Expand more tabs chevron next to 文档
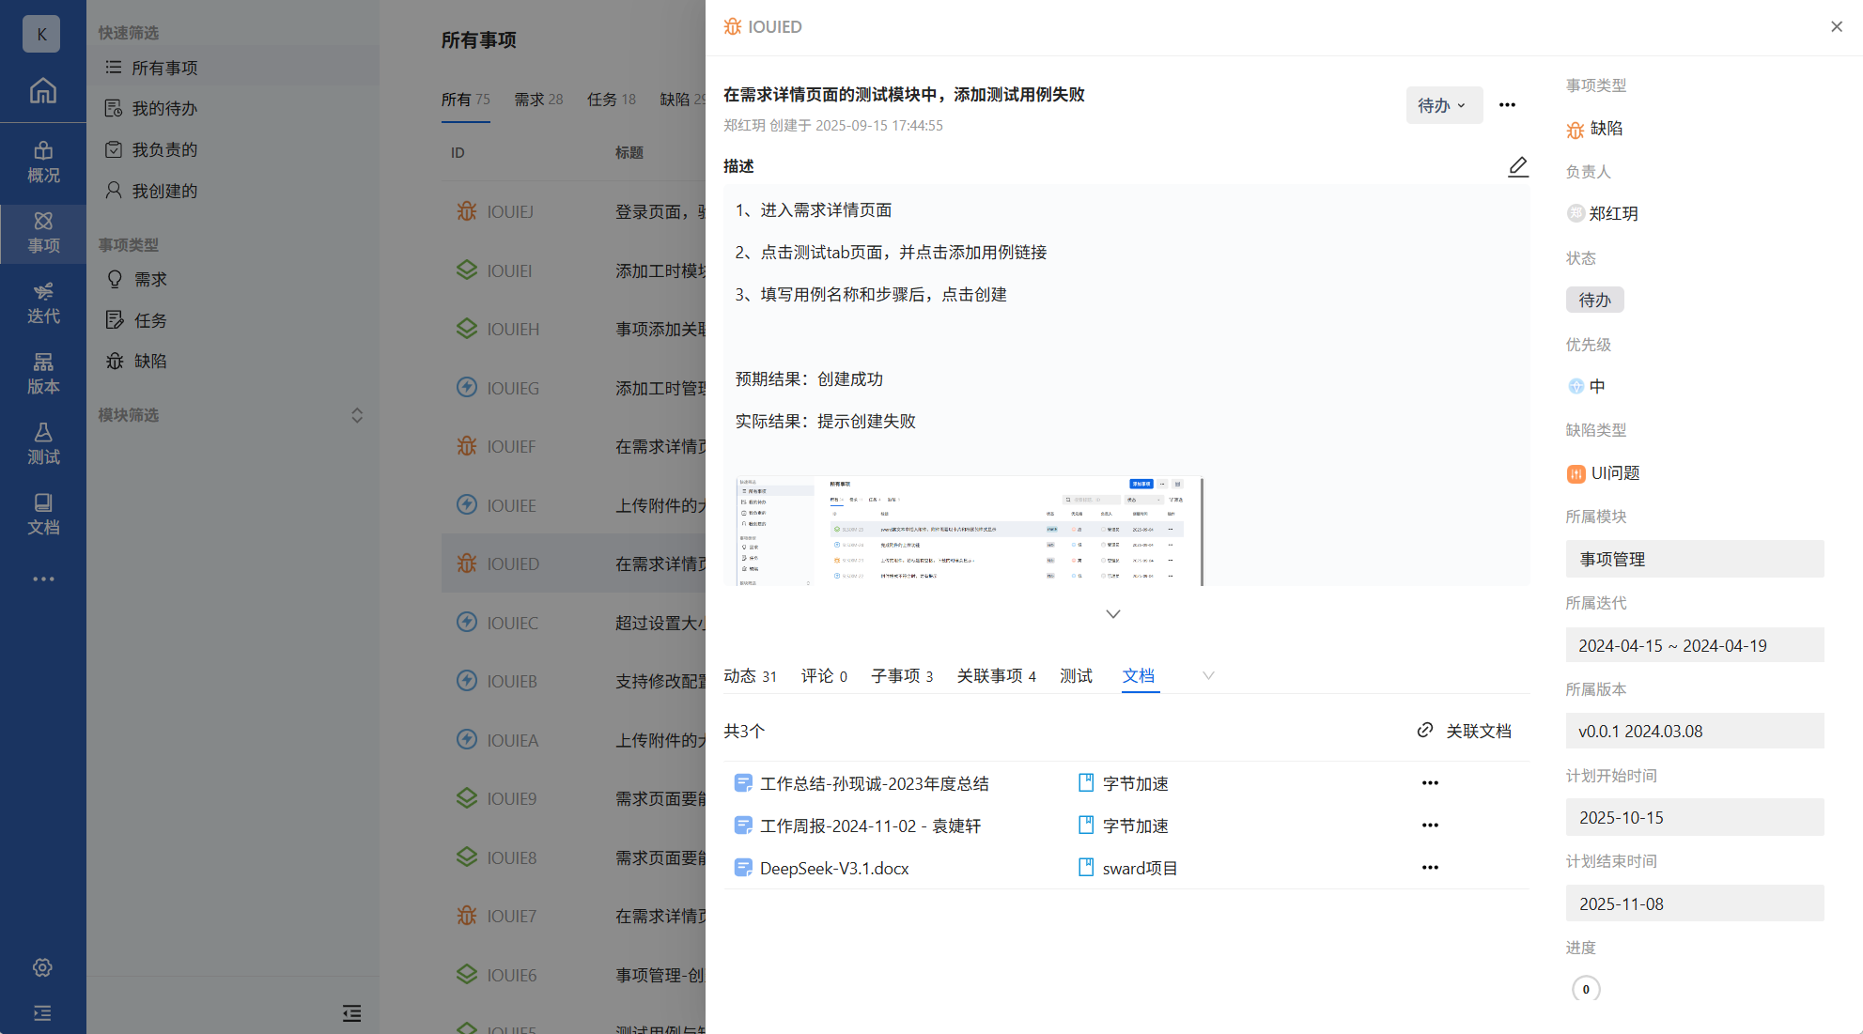Image resolution: width=1863 pixels, height=1034 pixels. tap(1208, 675)
